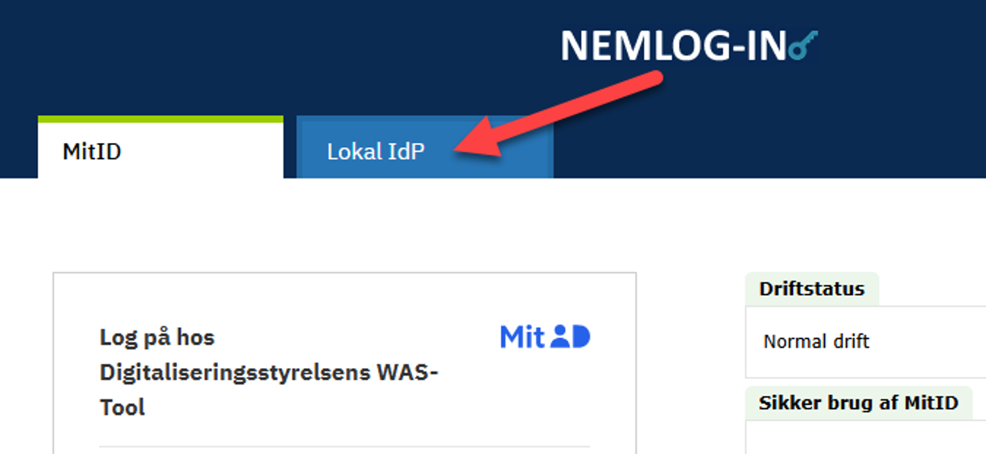This screenshot has height=454, width=986.
Task: Click the Digitaliseringsstyrelsens WAS- heading line
Action: [x=269, y=372]
